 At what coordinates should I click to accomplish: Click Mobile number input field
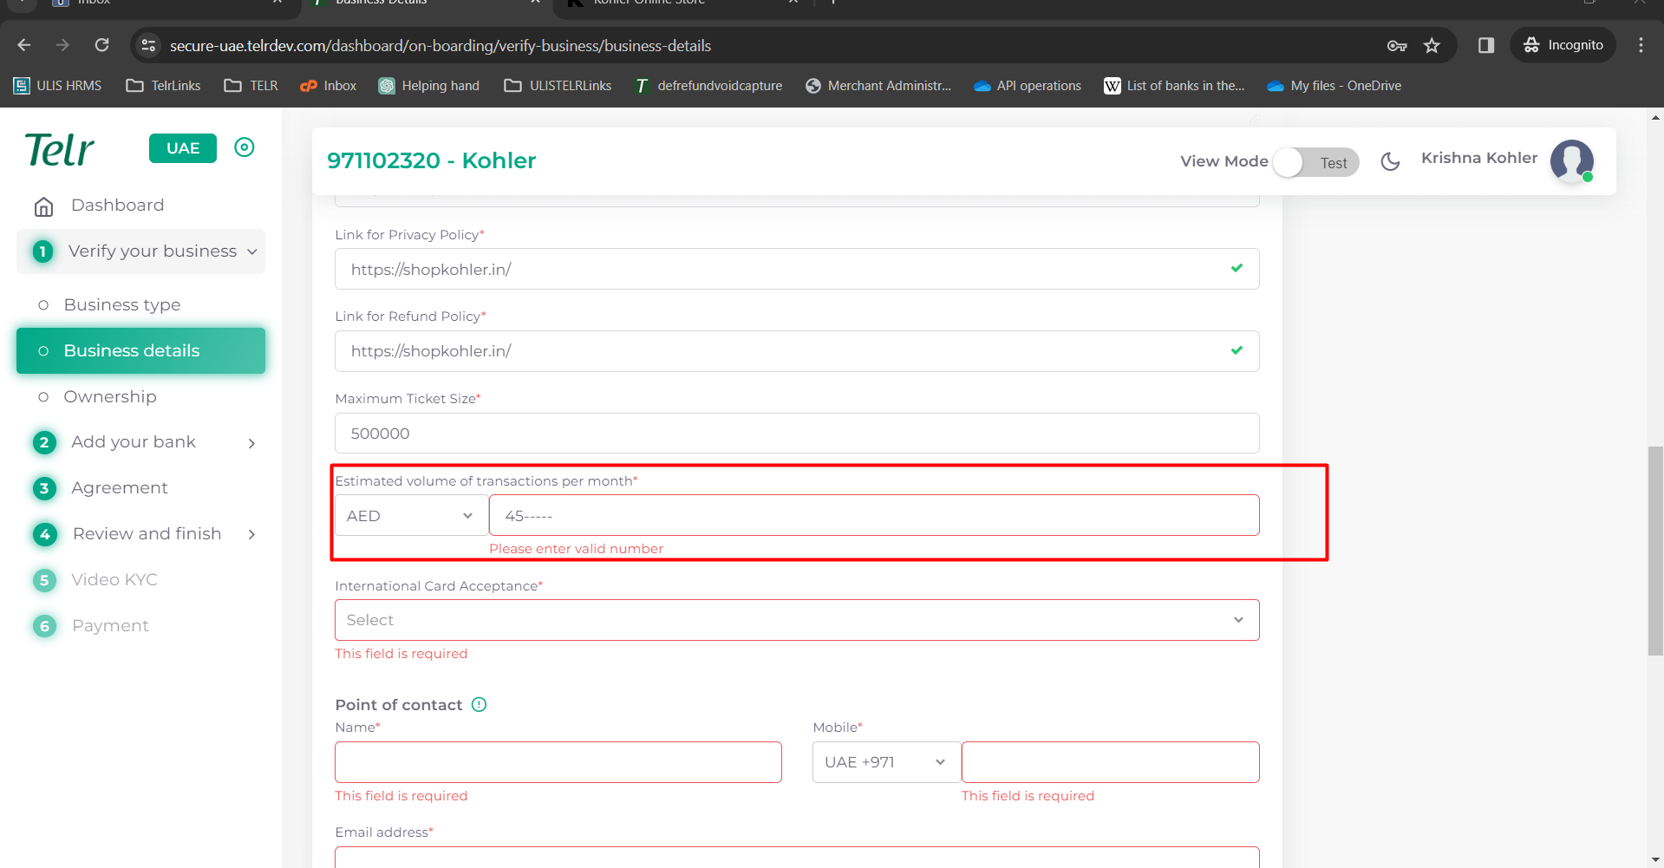(1110, 762)
